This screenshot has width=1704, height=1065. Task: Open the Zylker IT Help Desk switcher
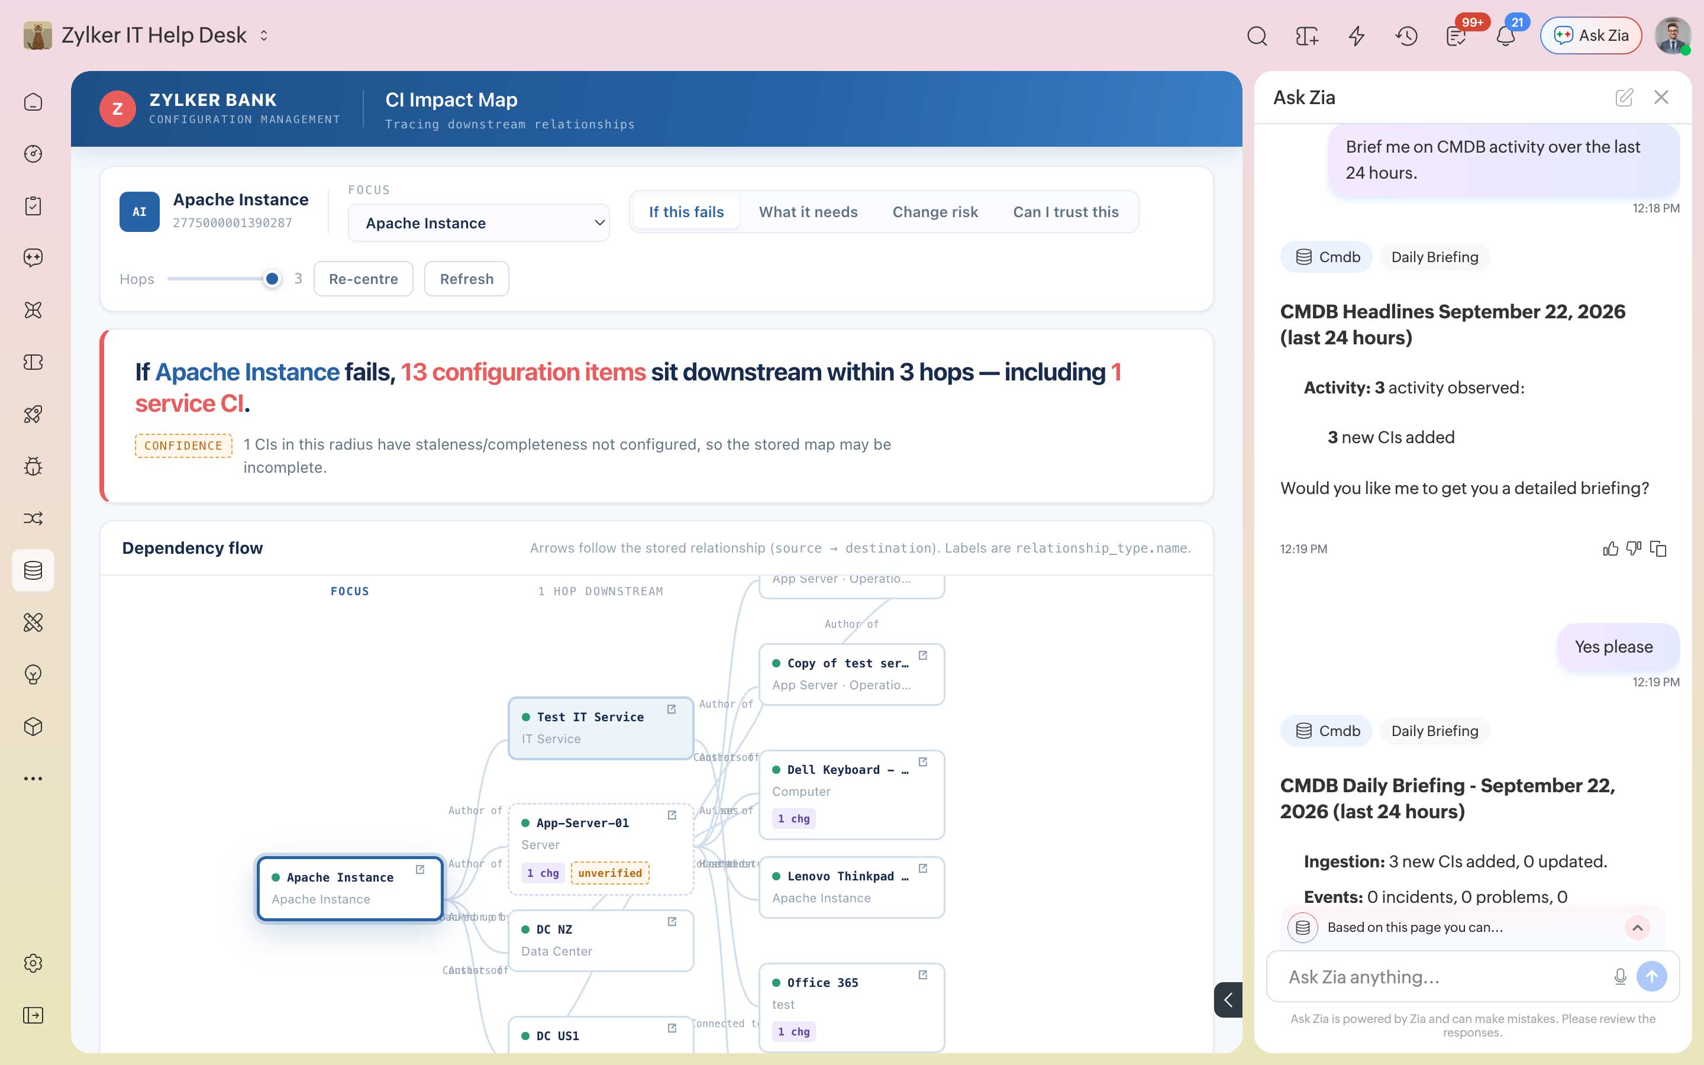[x=264, y=35]
